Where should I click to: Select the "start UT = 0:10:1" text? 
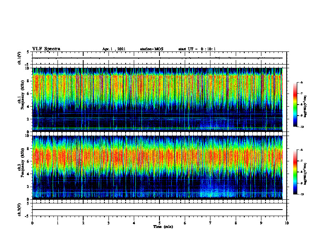click(197, 49)
